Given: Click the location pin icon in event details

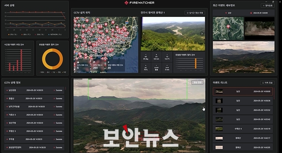Looking at the screenshot, I should 226,13.
